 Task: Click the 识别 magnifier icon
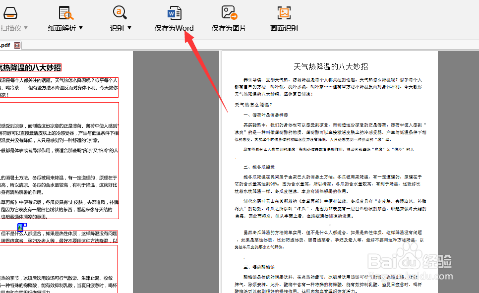(119, 12)
